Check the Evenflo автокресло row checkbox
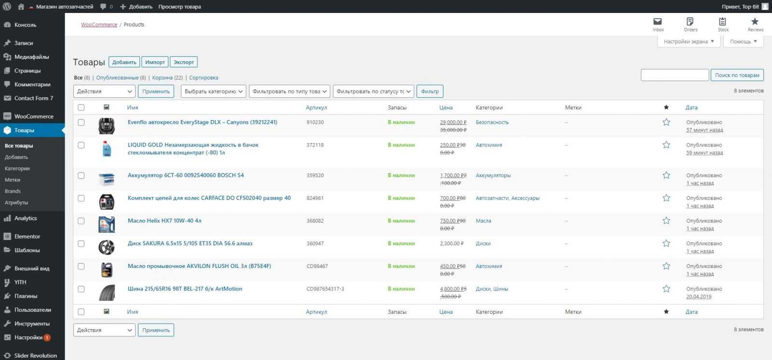Viewport: 772px width, 360px height. pyautogui.click(x=81, y=122)
